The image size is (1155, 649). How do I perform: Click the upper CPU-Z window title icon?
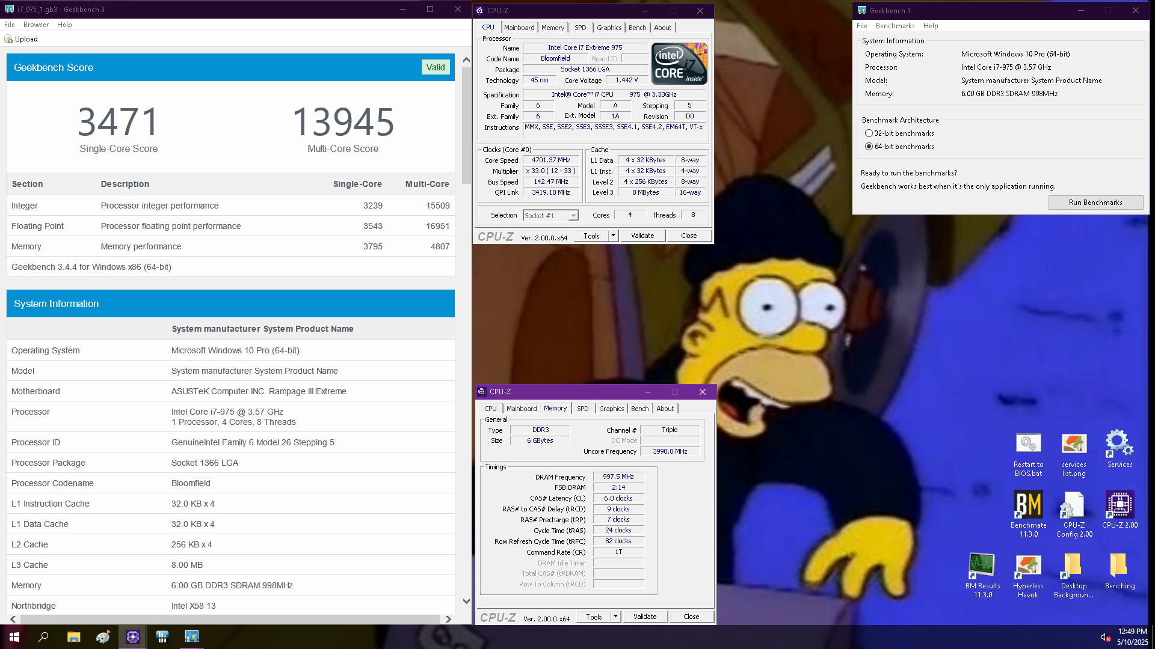pos(479,11)
